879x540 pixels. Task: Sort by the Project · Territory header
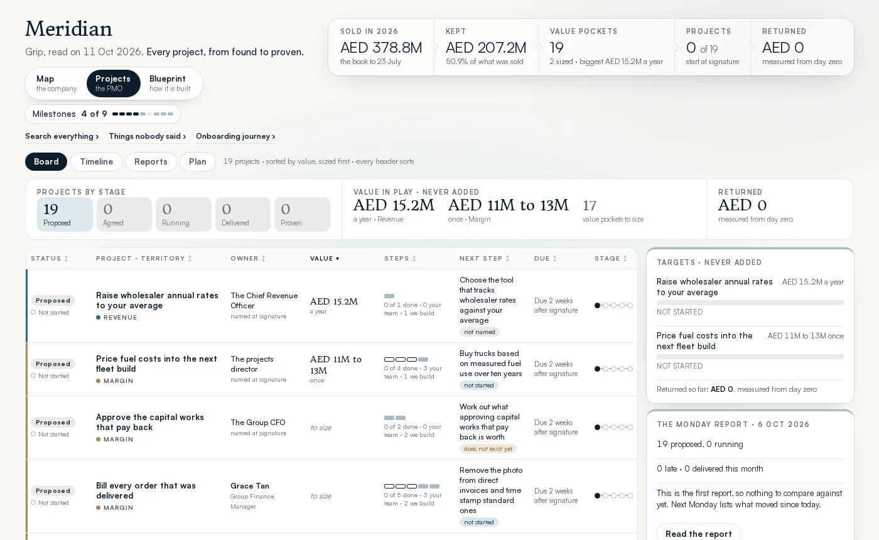[144, 259]
